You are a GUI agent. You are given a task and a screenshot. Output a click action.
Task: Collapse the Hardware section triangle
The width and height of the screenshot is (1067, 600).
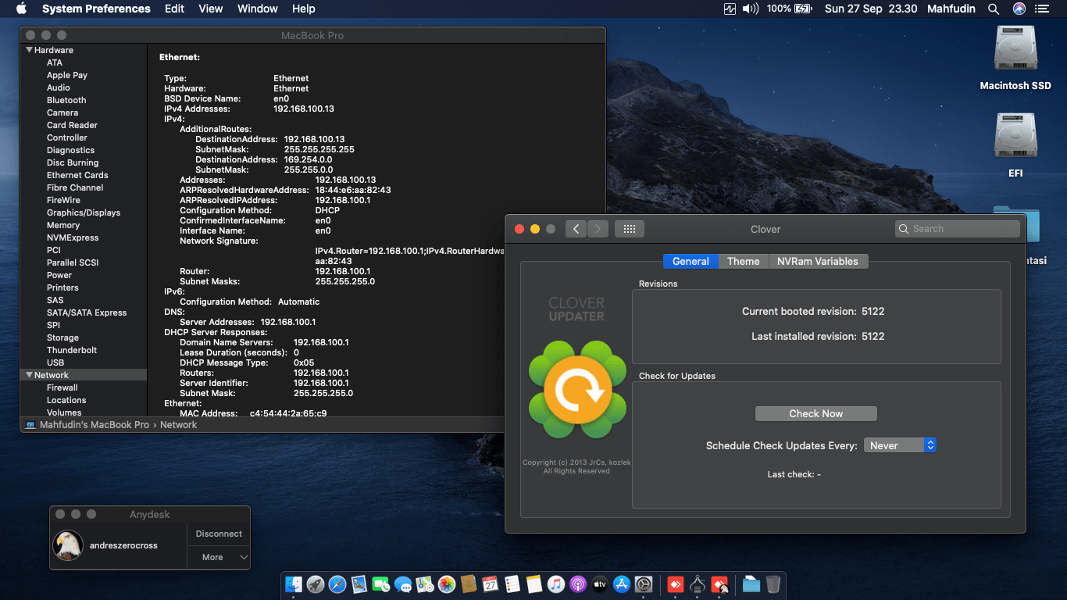coord(30,50)
